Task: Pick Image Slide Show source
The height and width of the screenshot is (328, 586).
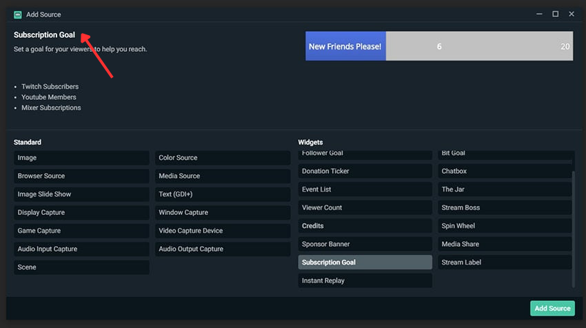Action: coord(81,194)
